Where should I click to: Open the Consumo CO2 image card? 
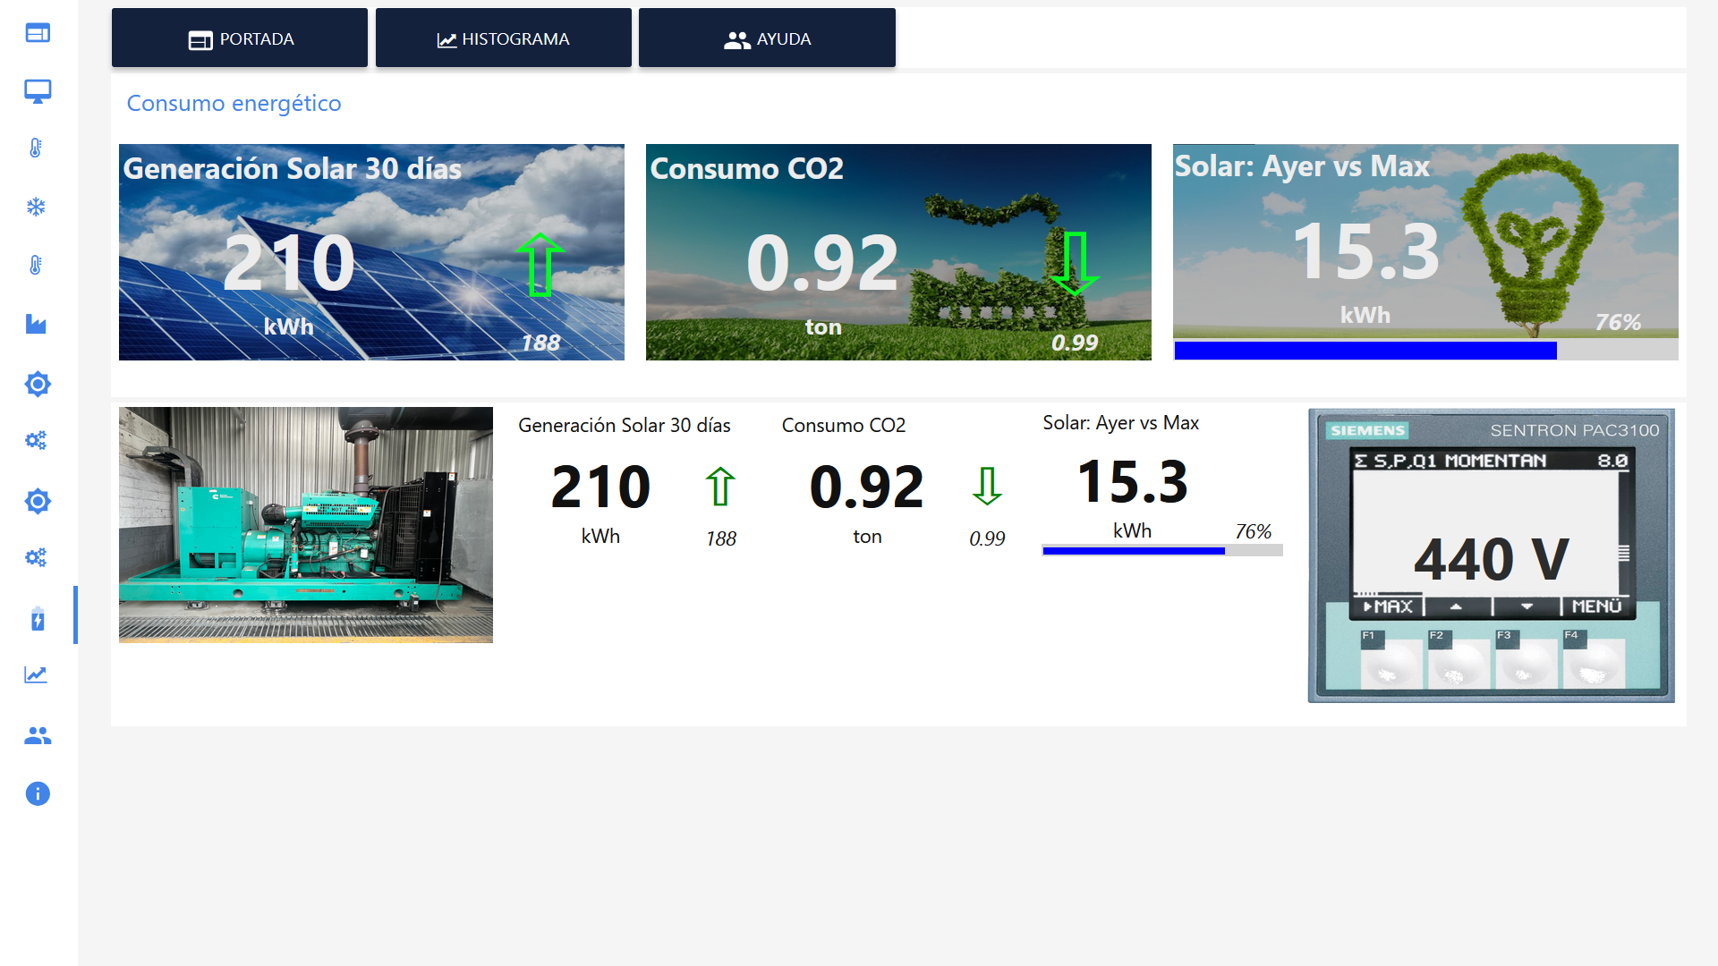click(x=898, y=252)
